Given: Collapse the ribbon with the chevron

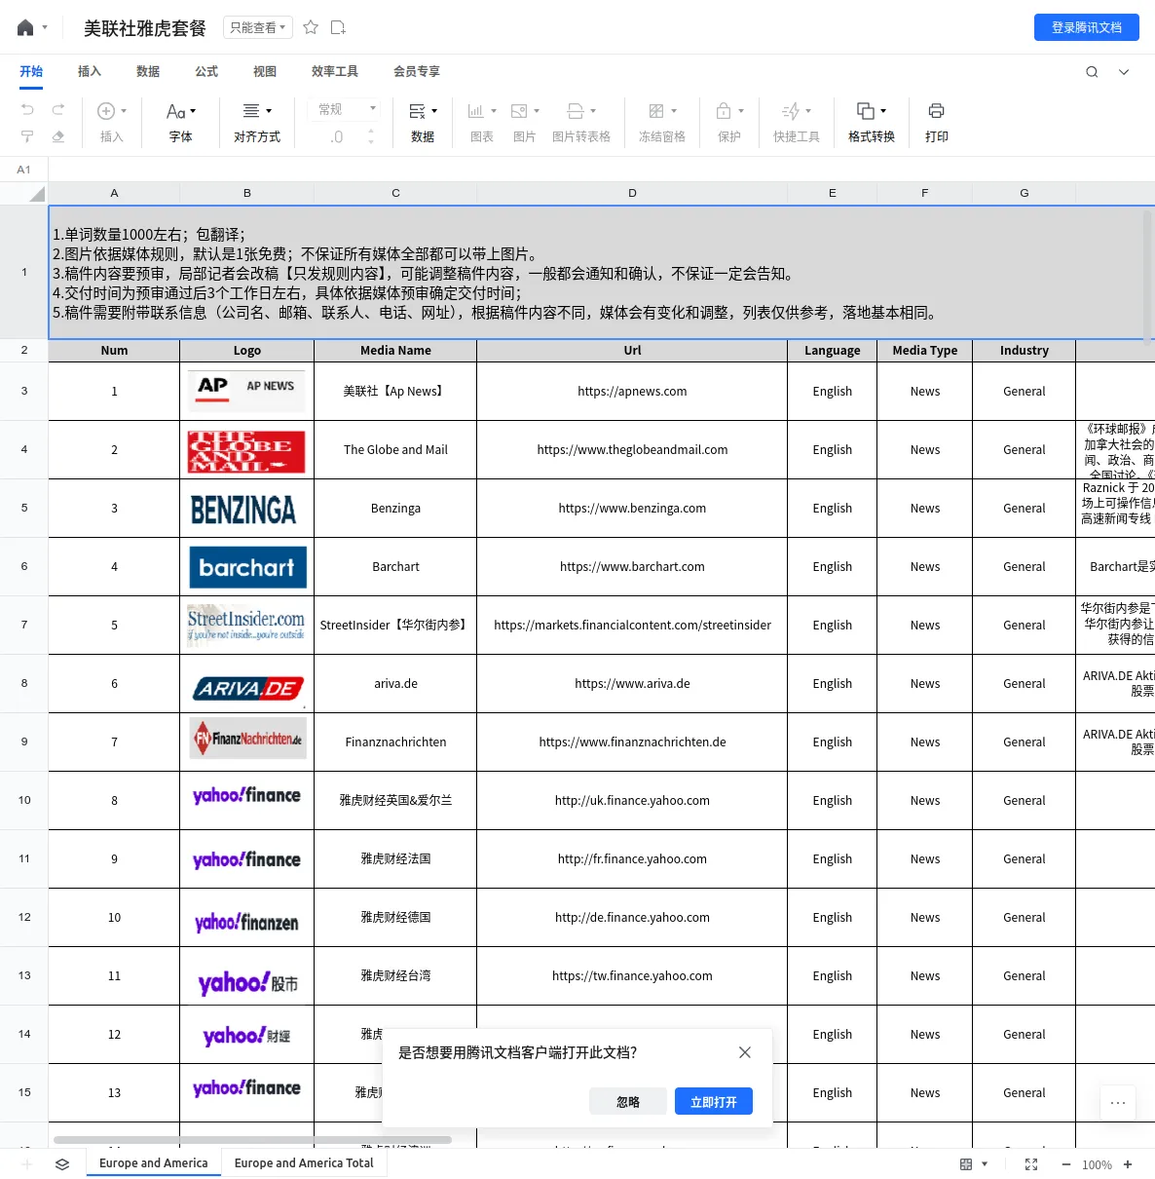Looking at the screenshot, I should click(1124, 71).
